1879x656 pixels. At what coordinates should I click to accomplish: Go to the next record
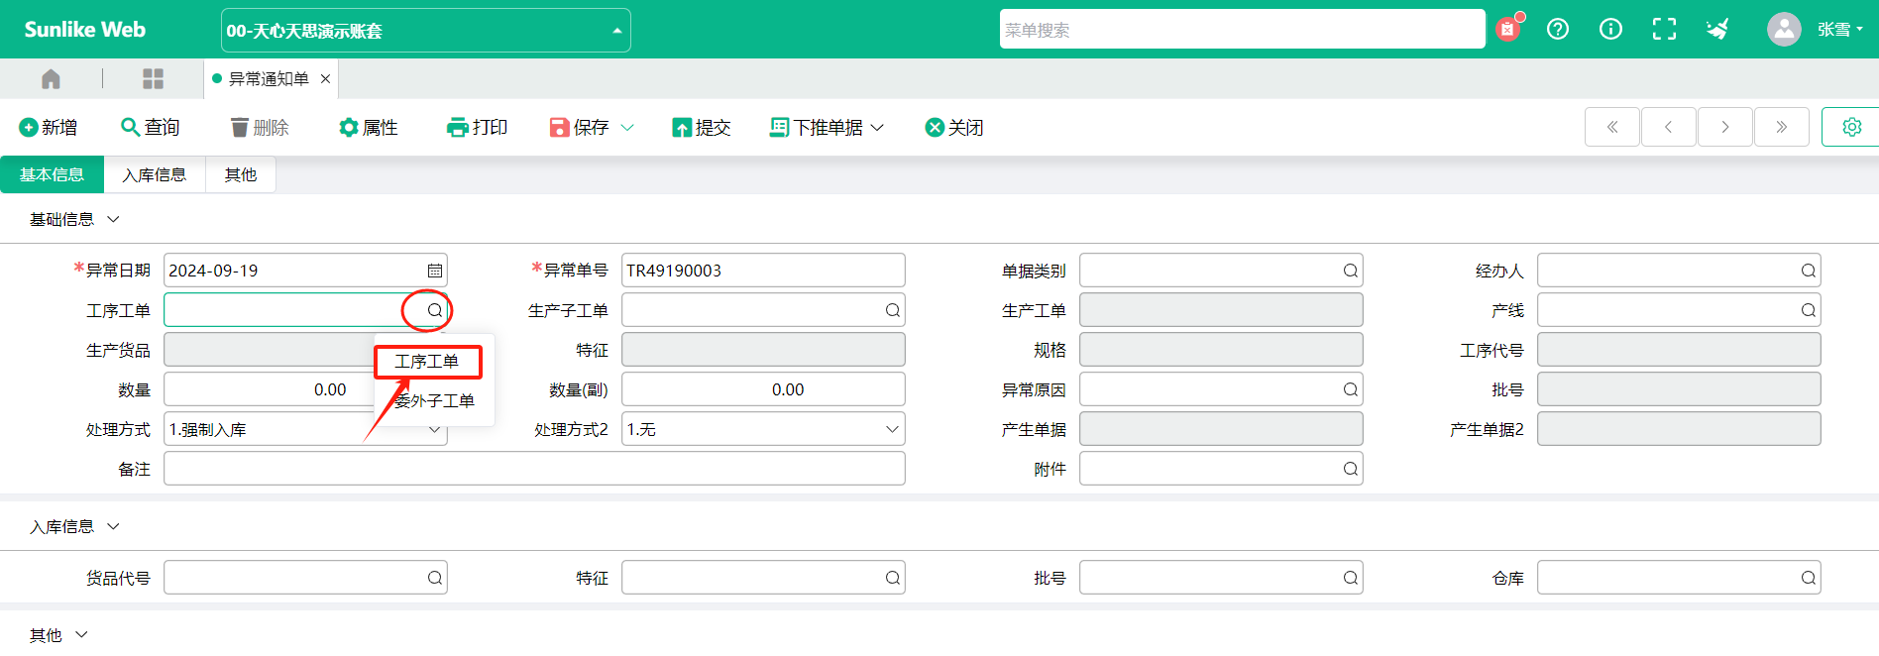point(1725,127)
